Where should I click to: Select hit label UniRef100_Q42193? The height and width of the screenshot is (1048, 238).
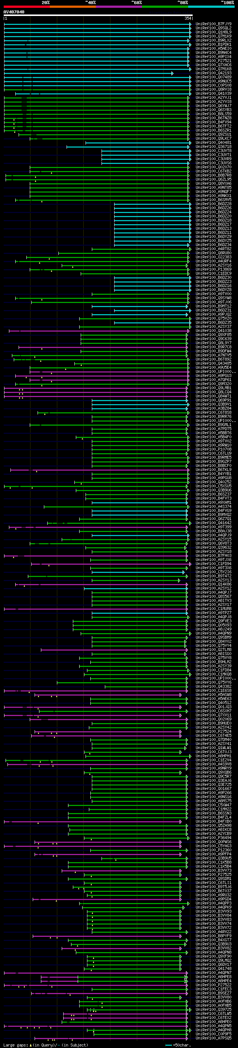pyautogui.click(x=213, y=73)
